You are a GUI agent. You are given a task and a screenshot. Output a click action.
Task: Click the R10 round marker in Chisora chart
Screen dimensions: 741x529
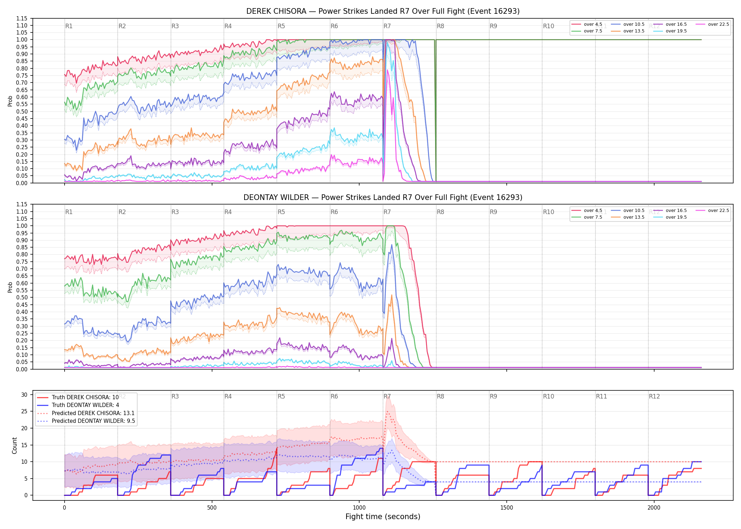coord(548,26)
